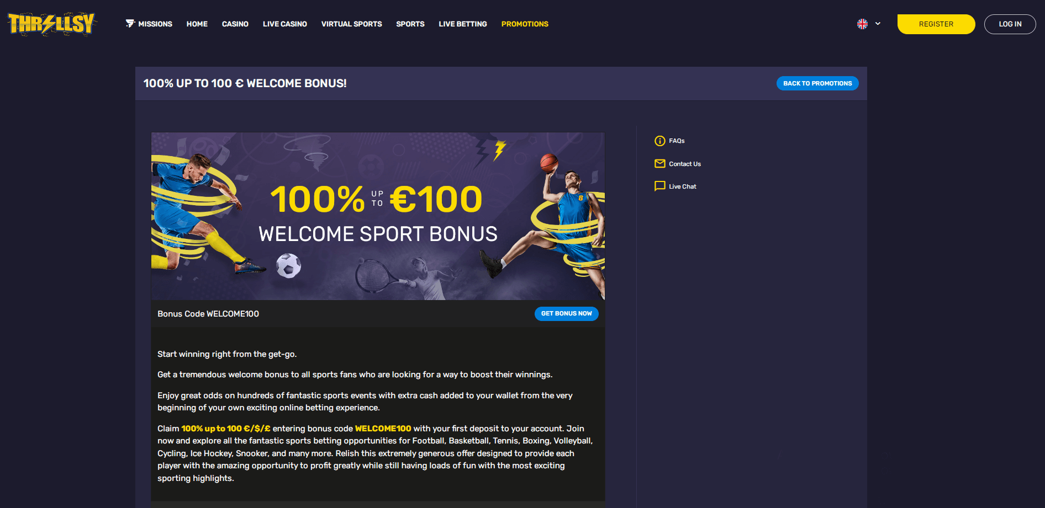Go to Home page
Viewport: 1045px width, 508px height.
[x=197, y=24]
